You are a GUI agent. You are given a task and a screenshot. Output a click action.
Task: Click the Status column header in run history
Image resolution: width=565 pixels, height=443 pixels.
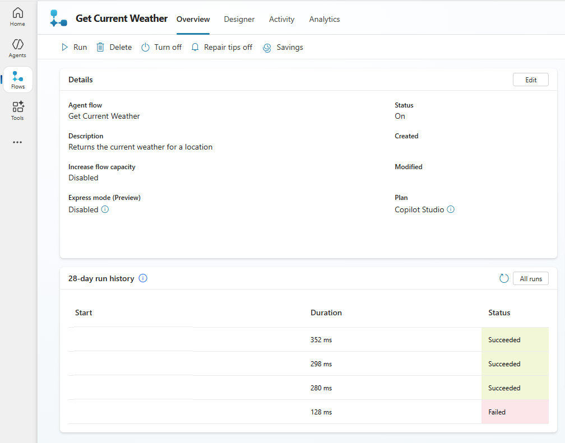[x=499, y=313]
